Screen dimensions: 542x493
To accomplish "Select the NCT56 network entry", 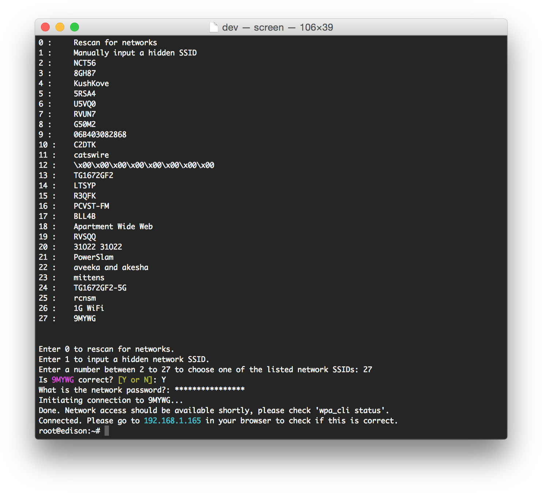I will click(84, 63).
